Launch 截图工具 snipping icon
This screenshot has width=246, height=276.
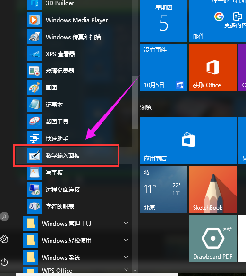point(34,122)
